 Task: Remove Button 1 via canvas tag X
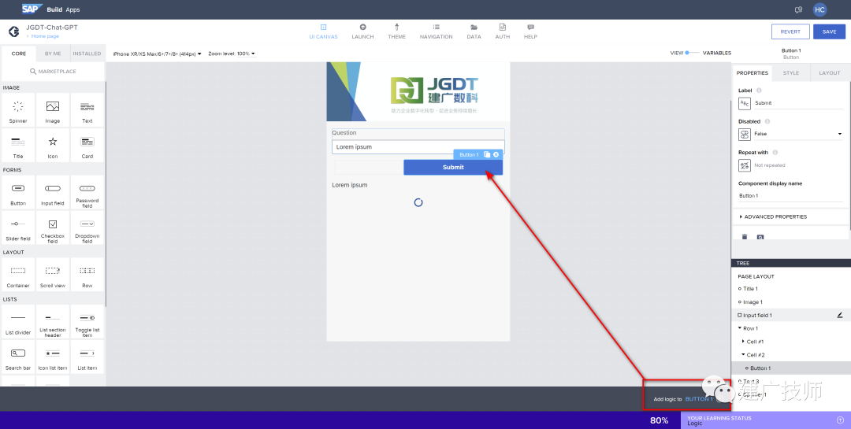[496, 154]
